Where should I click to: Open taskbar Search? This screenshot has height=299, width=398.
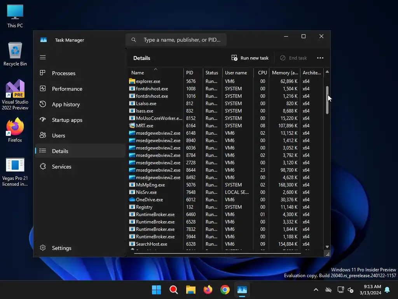point(174,290)
